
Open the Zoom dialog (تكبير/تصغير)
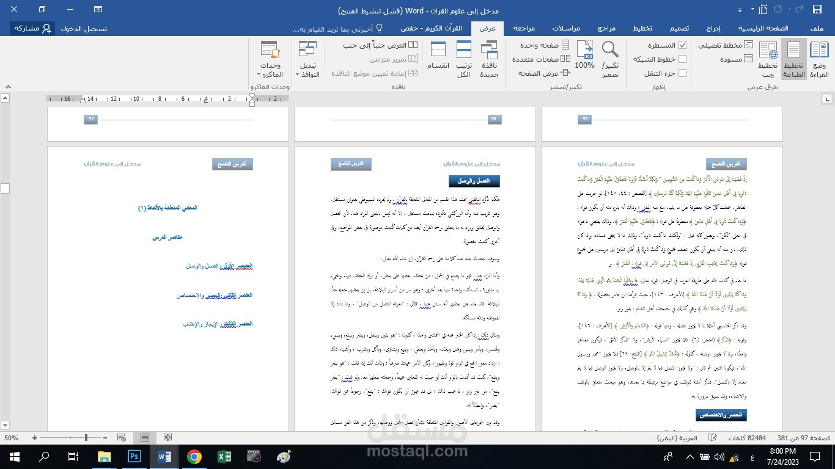click(610, 60)
